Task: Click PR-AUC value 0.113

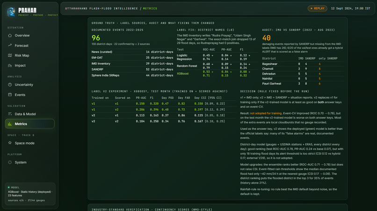Action: pyautogui.click(x=140, y=115)
